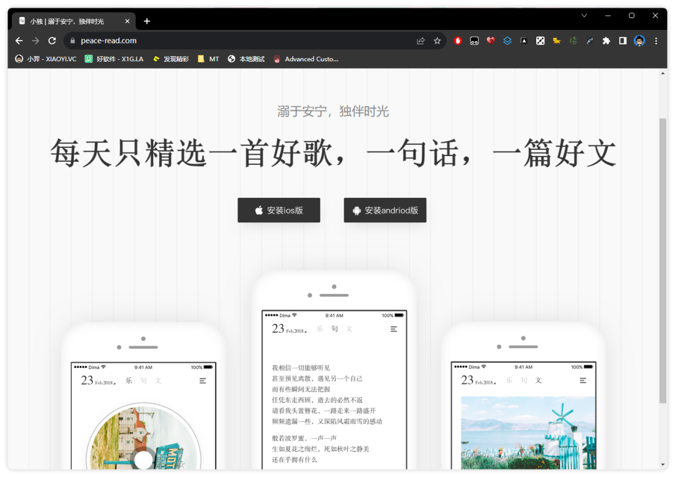
Task: Click the 文 tab in right phone
Action: click(538, 380)
